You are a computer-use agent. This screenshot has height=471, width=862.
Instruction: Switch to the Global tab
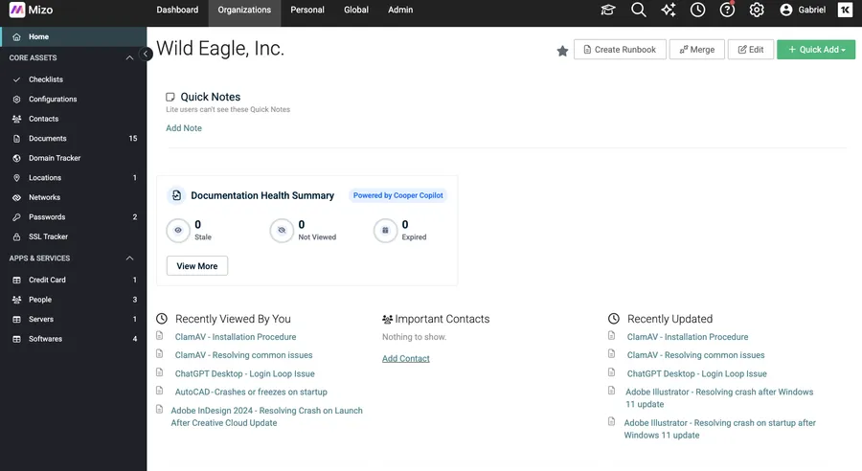[x=356, y=10]
